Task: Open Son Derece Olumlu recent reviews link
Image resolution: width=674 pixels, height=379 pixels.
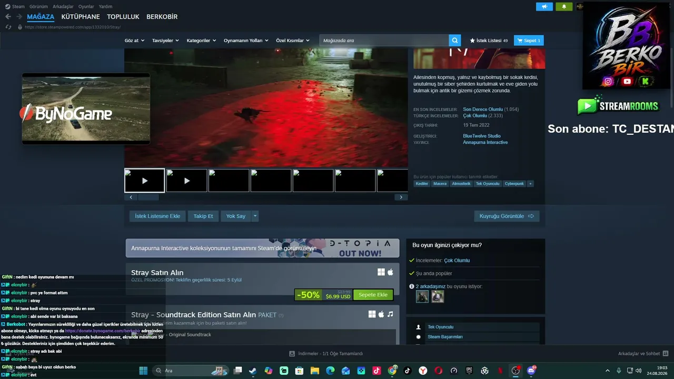Action: [x=483, y=109]
